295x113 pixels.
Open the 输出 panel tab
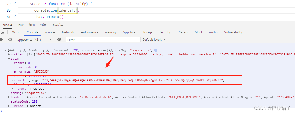(x=32, y=25)
